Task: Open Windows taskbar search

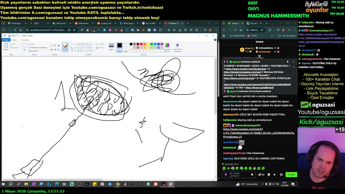Action: point(11,184)
